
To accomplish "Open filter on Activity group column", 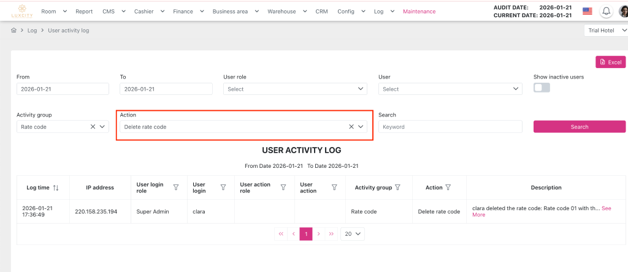I will (397, 187).
